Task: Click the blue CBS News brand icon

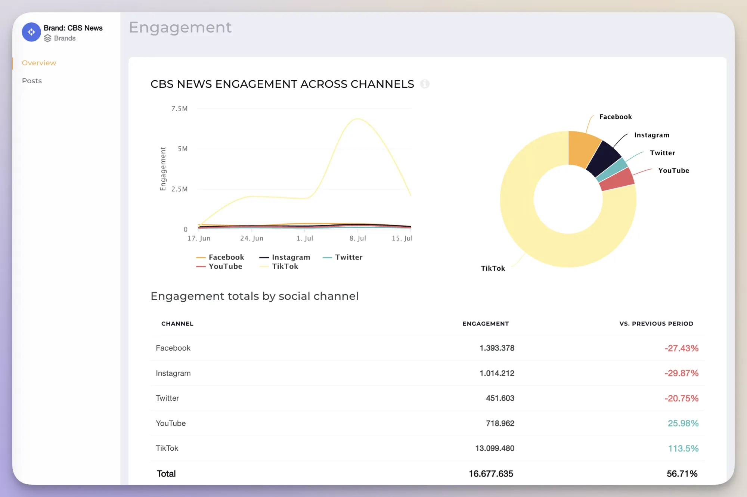Action: click(31, 32)
